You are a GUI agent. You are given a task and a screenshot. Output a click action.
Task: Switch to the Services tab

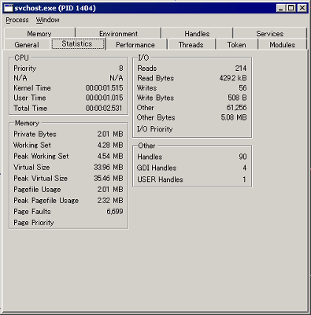click(270, 34)
